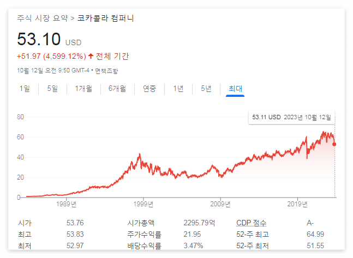Screen dimensions: 353x258
Task: Click the 시가총액 label
Action: point(141,223)
